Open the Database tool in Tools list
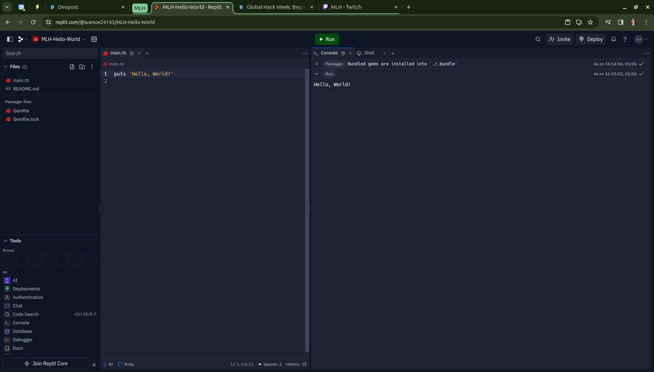 tap(22, 331)
